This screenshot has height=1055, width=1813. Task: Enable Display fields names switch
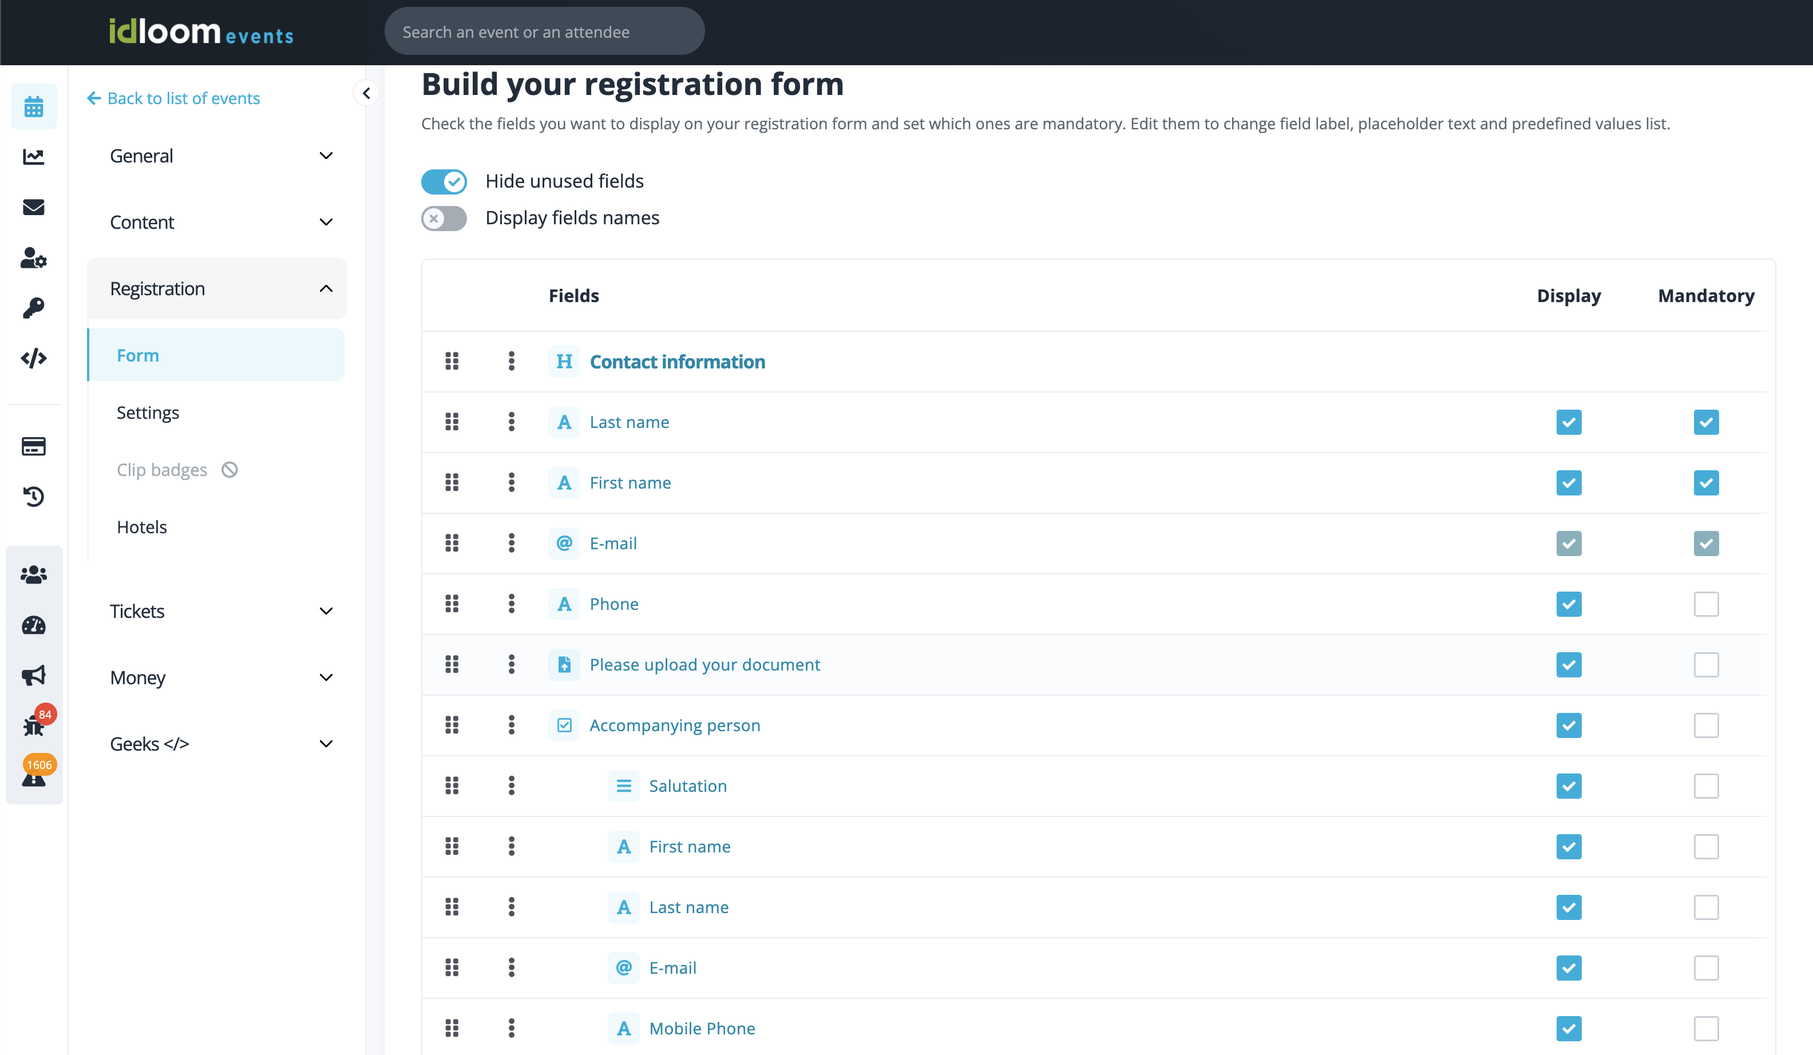tap(444, 218)
